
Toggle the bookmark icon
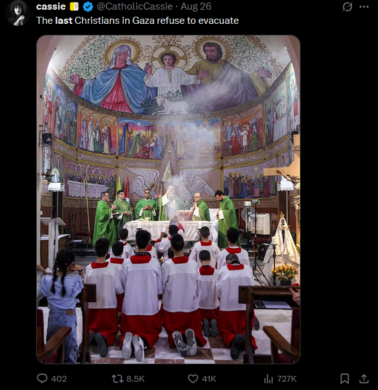(344, 379)
